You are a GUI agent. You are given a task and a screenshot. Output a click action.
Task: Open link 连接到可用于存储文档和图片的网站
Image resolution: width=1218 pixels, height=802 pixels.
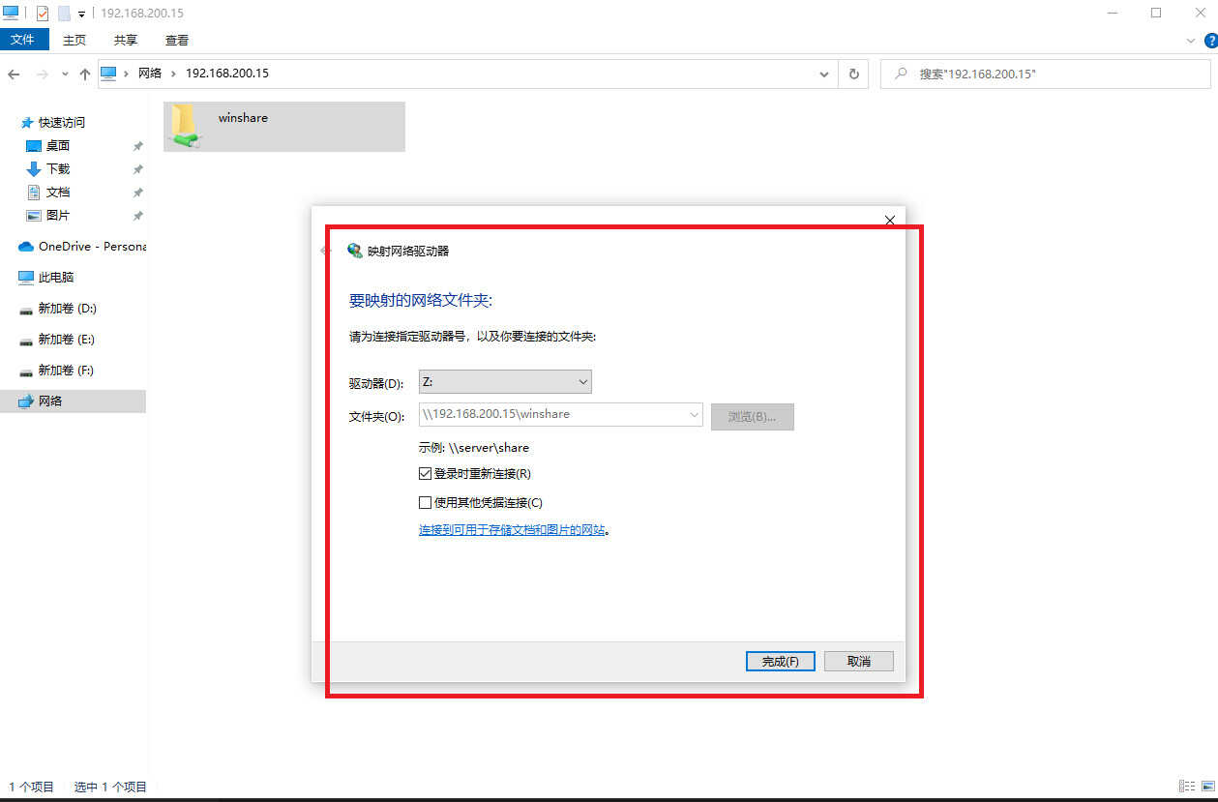512,530
